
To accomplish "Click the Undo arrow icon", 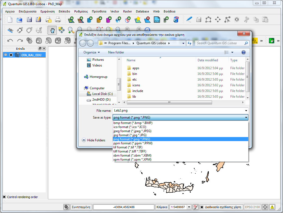I will tap(10, 40).
